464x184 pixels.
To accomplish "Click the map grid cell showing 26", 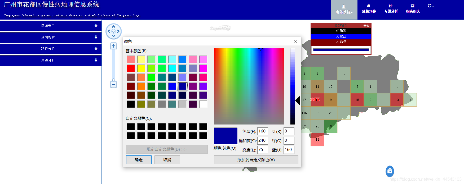I will click(x=330, y=113).
